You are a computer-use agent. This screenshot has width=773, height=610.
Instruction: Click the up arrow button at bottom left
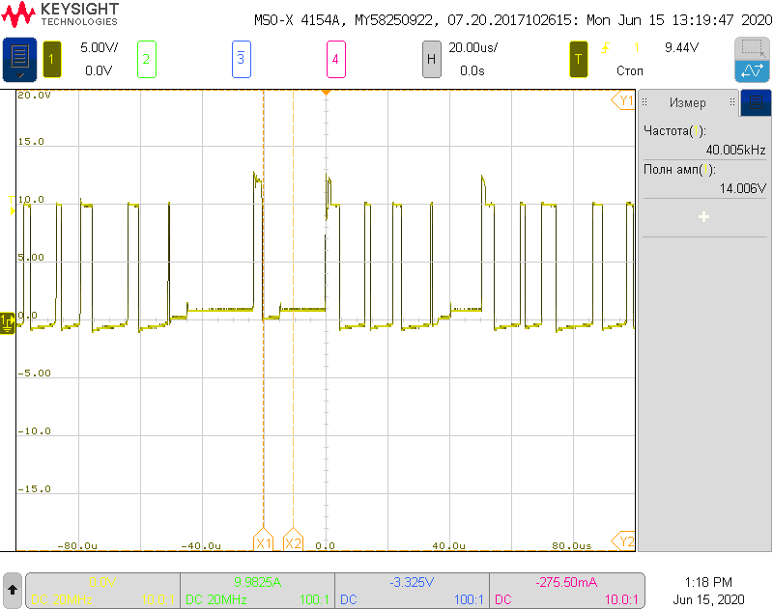[13, 591]
